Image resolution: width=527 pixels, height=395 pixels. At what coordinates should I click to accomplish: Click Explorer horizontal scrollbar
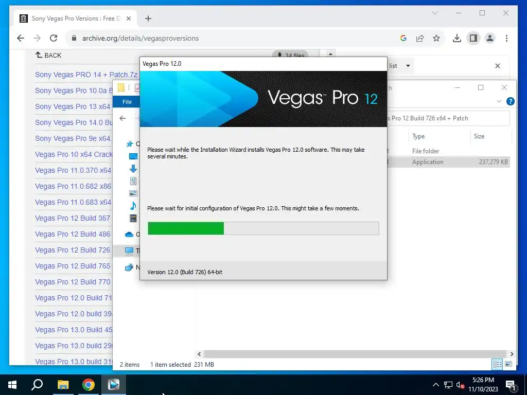[x=355, y=354]
